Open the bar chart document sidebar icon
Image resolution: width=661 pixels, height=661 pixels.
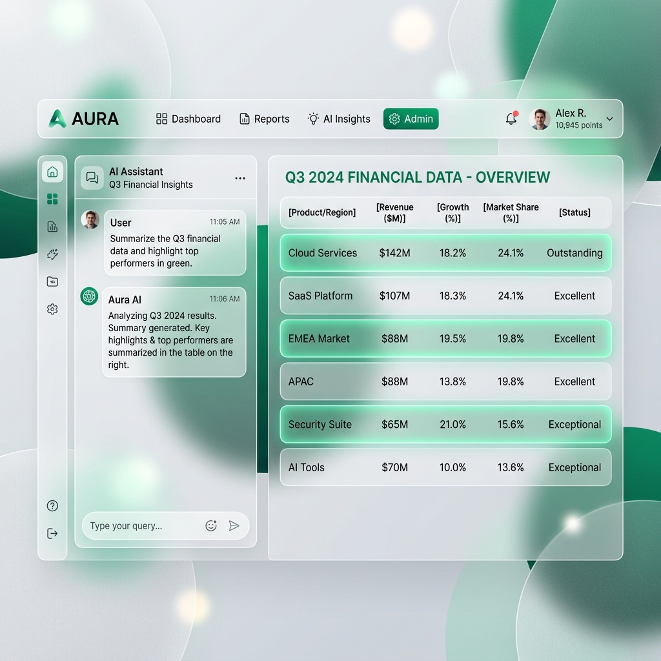52,227
